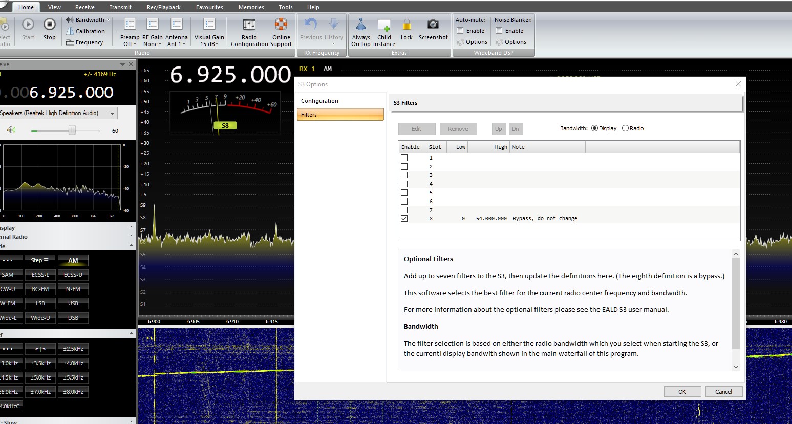792x424 pixels.
Task: Adjust the speaker volume slider
Action: point(72,131)
